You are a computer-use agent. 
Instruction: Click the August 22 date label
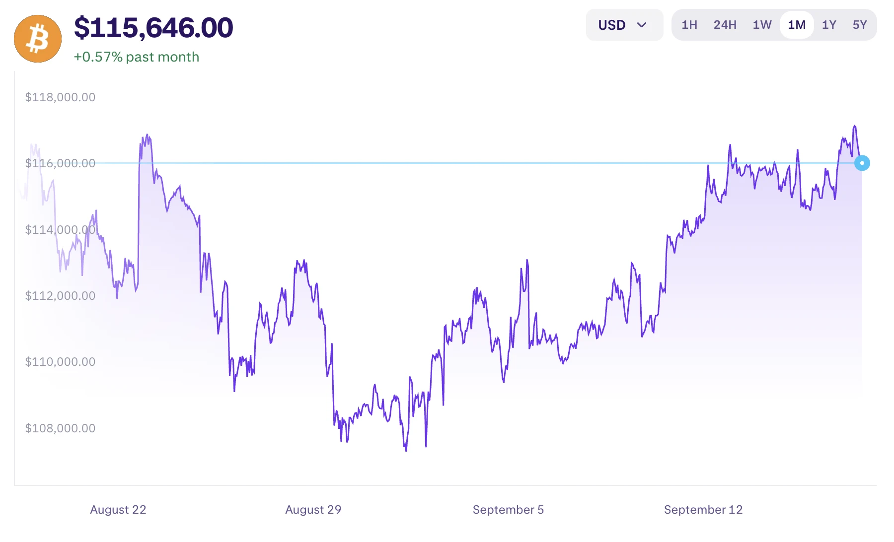pos(118,510)
